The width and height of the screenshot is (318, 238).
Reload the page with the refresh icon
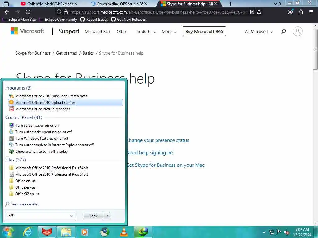pyautogui.click(x=28, y=12)
